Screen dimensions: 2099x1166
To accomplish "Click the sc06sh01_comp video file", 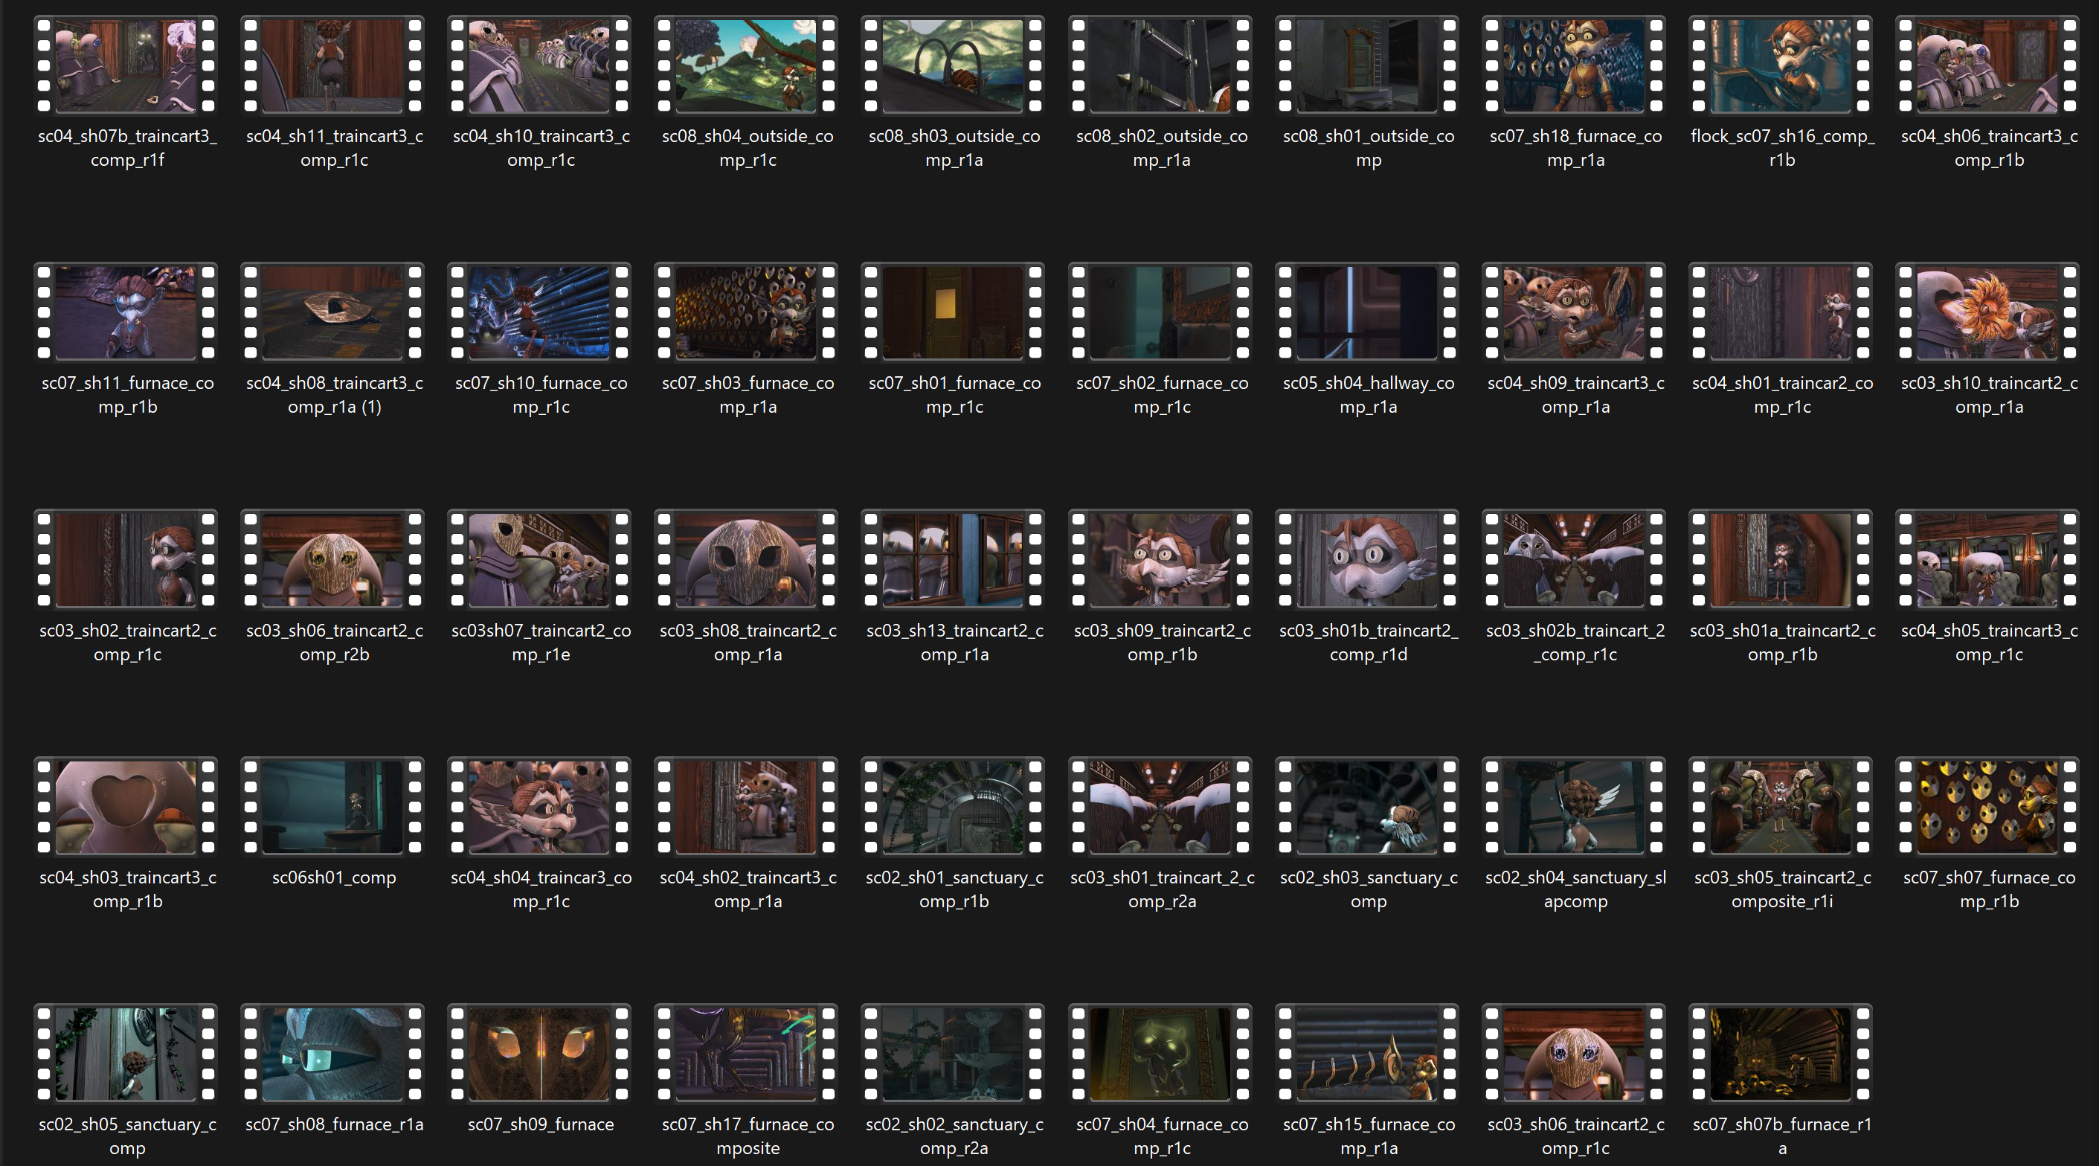I will [x=332, y=807].
